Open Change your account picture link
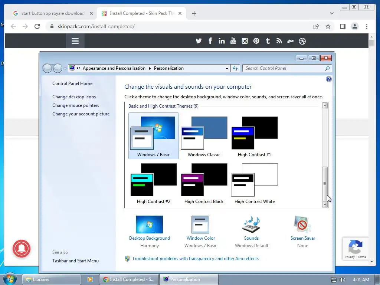Viewport: 380px width, 285px height. click(81, 114)
